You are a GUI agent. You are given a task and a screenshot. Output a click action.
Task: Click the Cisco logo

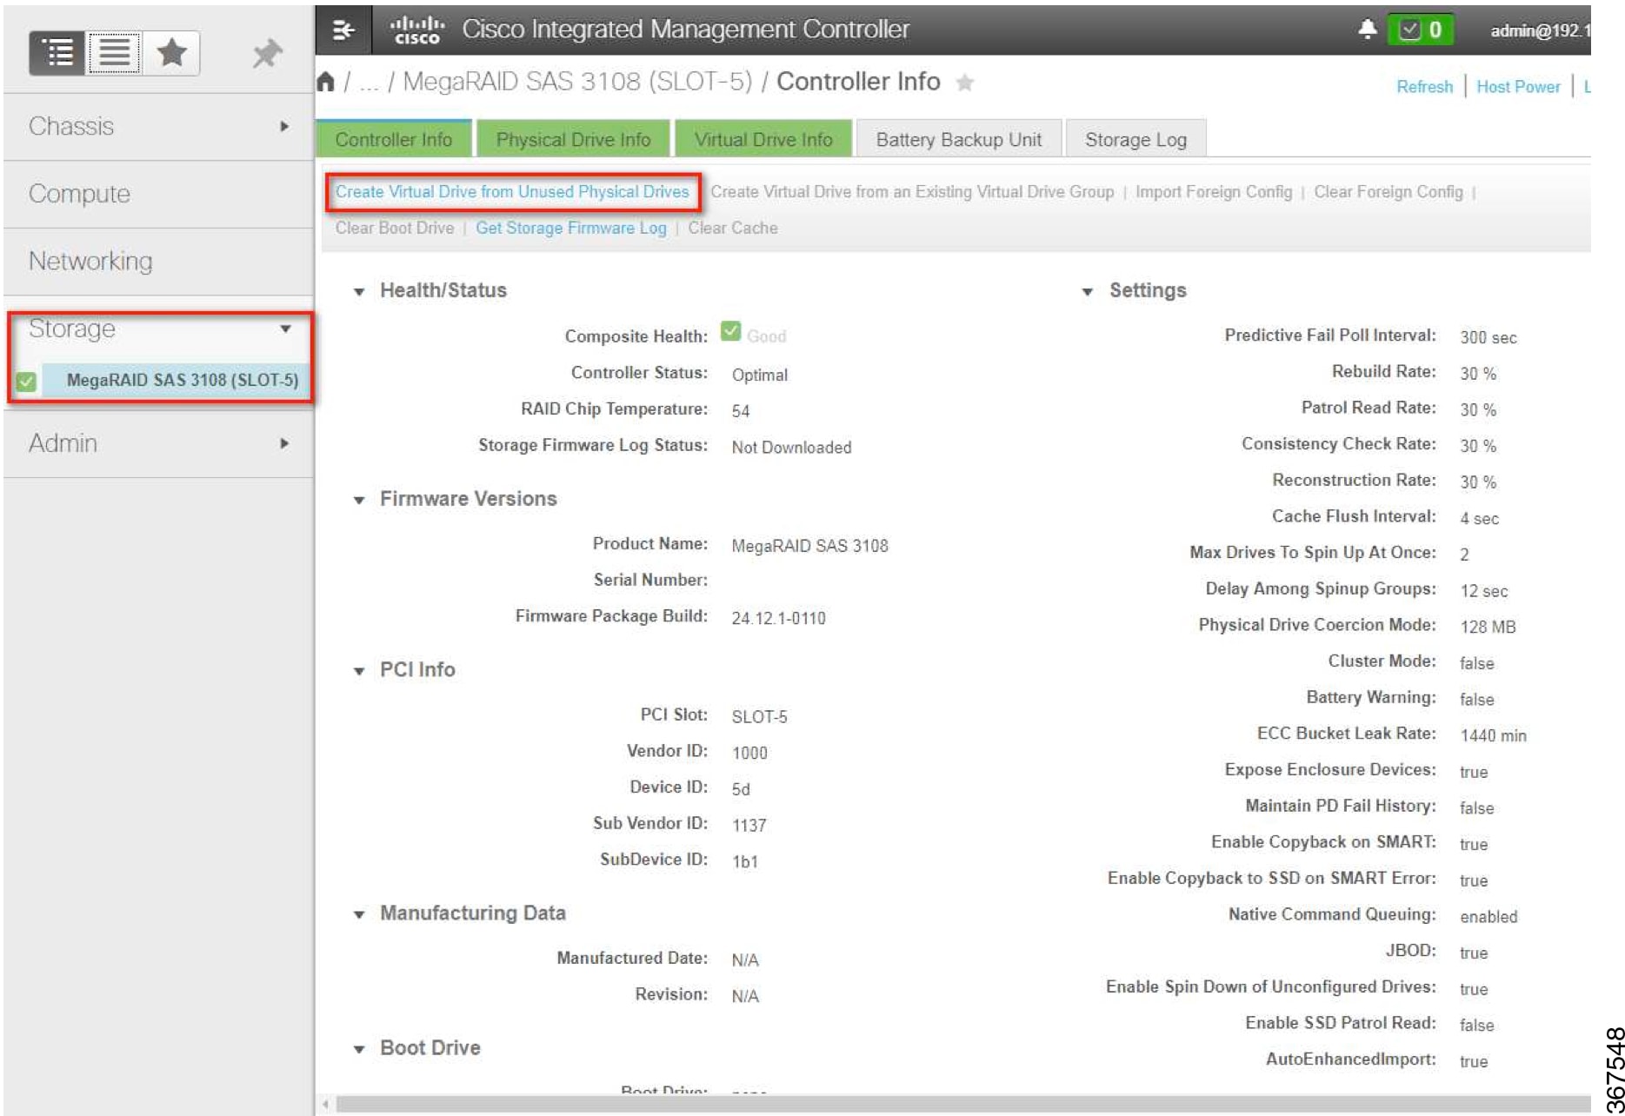[x=416, y=30]
